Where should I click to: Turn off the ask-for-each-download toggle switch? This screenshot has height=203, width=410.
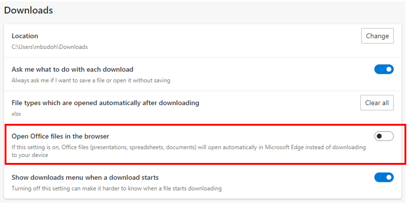click(384, 69)
